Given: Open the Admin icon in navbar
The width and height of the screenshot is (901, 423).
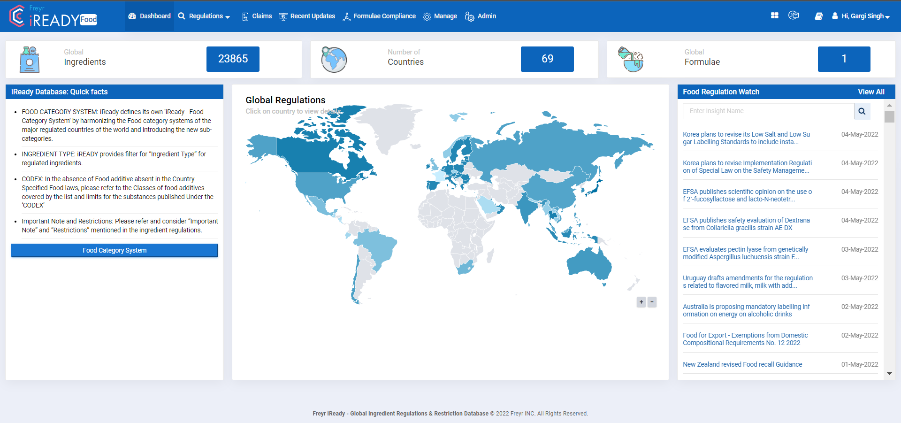Looking at the screenshot, I should coord(469,16).
